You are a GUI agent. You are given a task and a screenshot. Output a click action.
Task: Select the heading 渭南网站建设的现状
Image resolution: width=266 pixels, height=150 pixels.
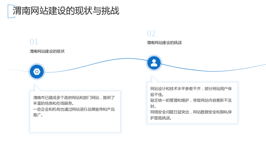47,51
